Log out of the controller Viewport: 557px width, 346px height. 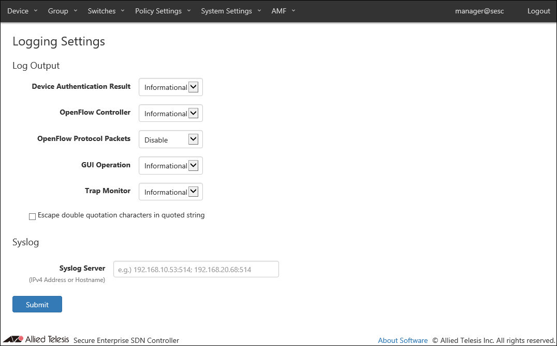point(538,11)
